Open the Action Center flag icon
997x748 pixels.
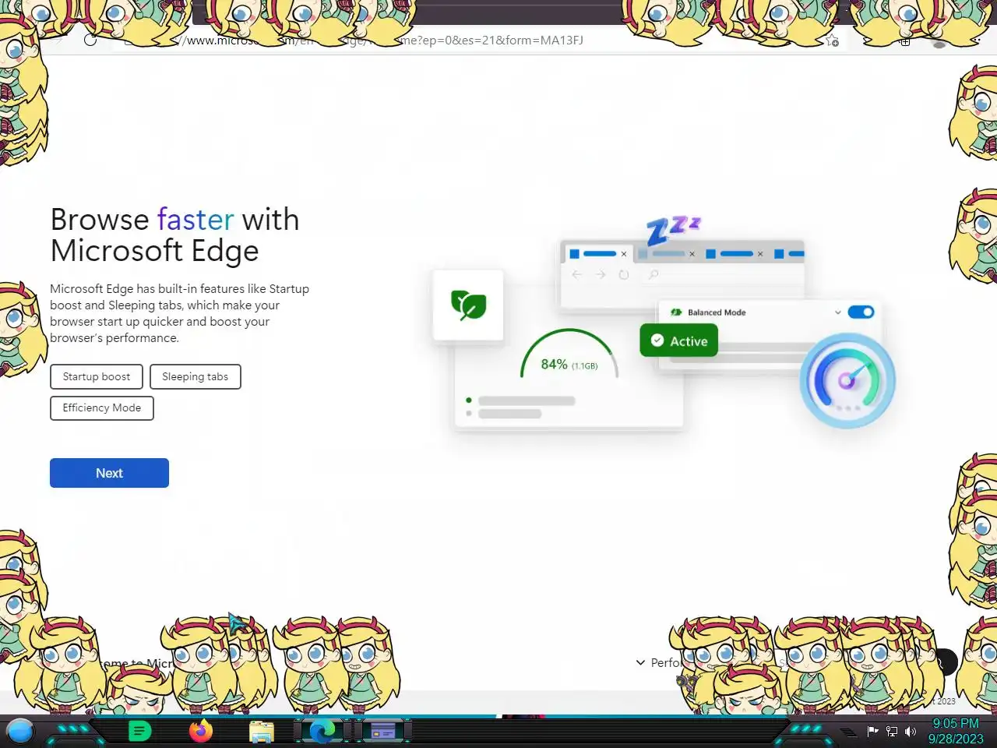873,731
